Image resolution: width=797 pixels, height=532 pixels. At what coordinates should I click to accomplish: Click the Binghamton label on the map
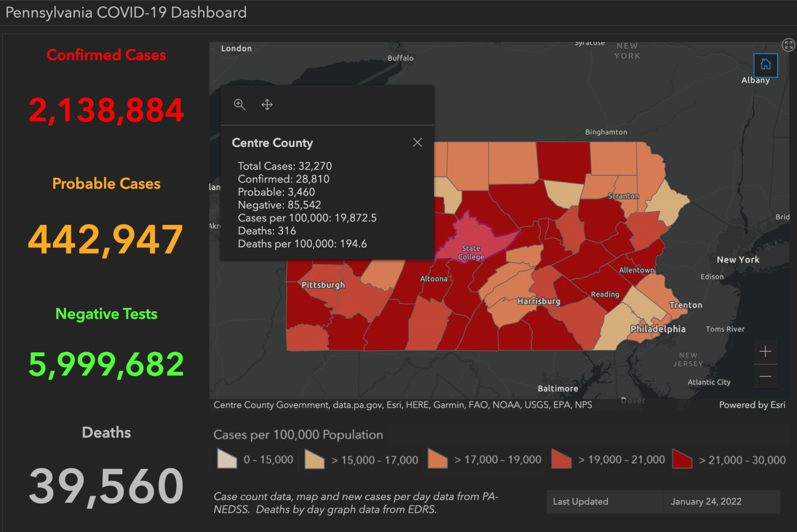[x=606, y=132]
